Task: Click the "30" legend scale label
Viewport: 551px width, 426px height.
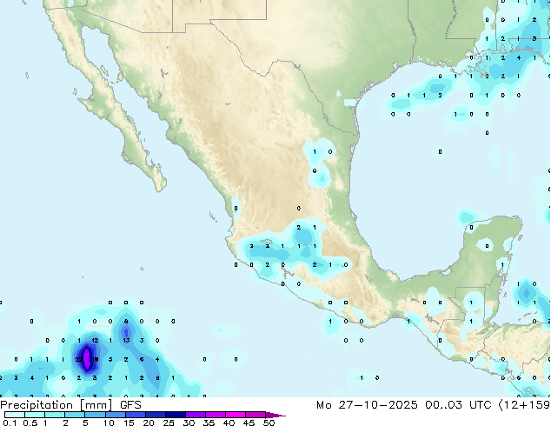Action: (x=189, y=423)
